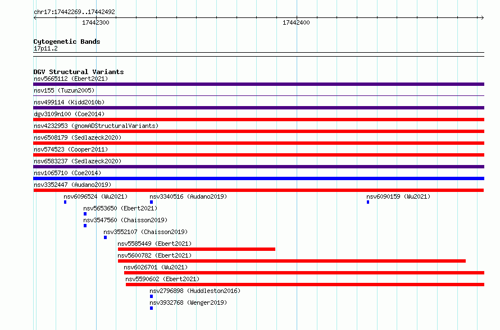Select the nsv499114 purple bar

[x=258, y=108]
